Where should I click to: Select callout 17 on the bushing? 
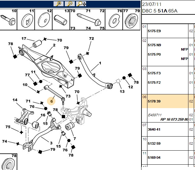(x=24, y=38)
